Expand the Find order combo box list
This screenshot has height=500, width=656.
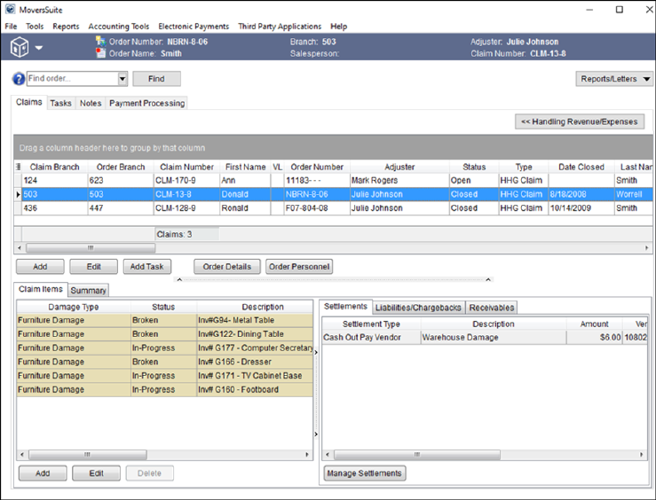coord(123,79)
